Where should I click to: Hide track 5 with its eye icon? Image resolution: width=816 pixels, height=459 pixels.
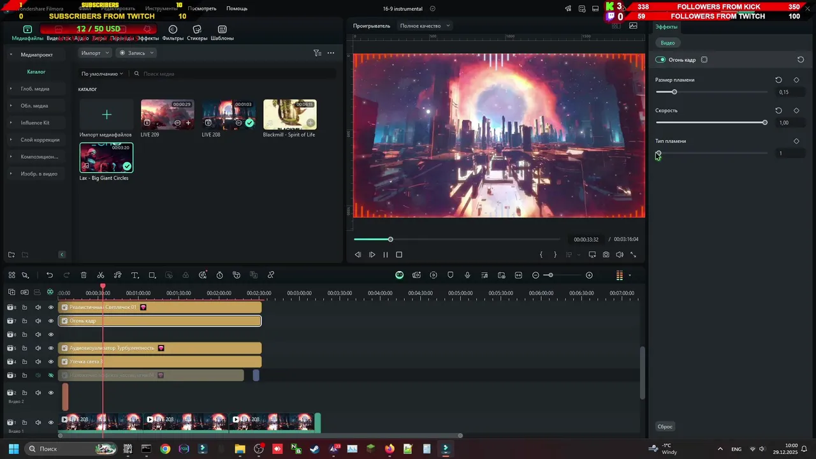[x=51, y=348]
